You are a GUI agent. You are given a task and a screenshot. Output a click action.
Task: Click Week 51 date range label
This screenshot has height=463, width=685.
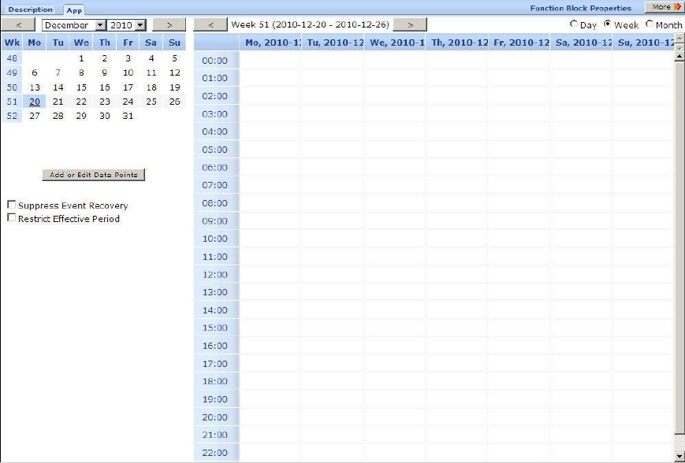click(x=310, y=24)
